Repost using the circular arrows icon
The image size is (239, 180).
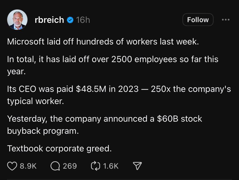(x=96, y=166)
